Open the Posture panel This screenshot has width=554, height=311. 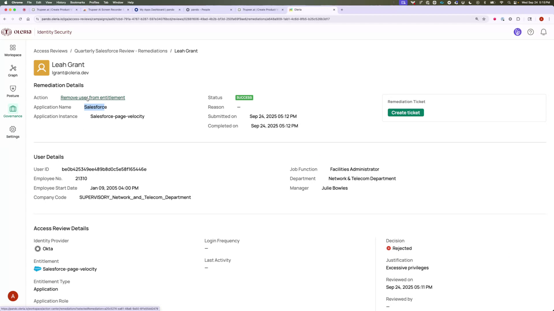[x=13, y=91]
